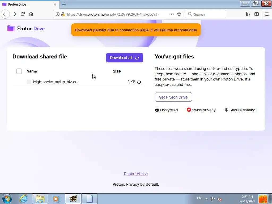
Task: Switch to the raccoon app in taskbar
Action: [x=73, y=199]
